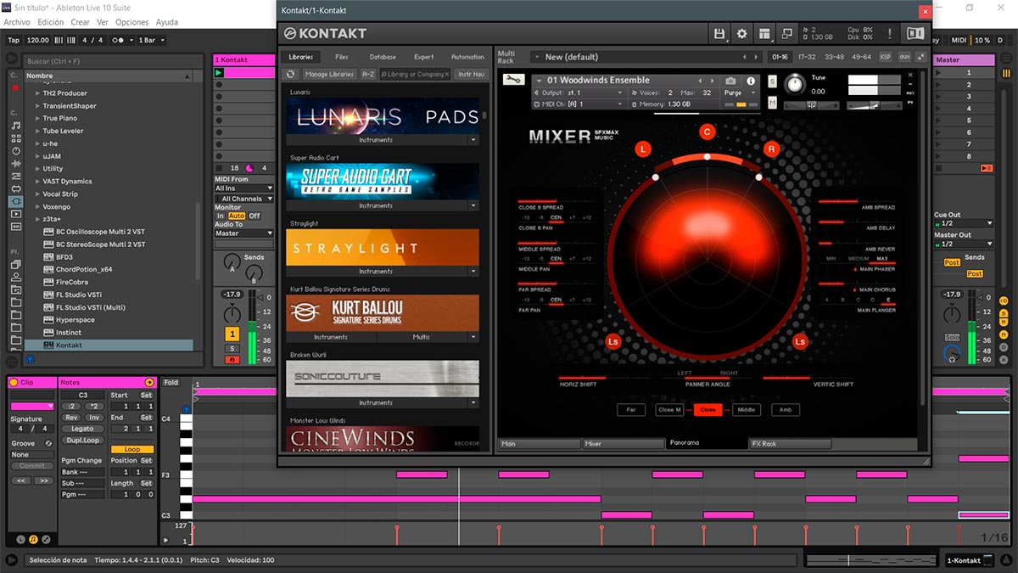
Task: Click Kontakt minimized view icon
Action: pyautogui.click(x=786, y=34)
